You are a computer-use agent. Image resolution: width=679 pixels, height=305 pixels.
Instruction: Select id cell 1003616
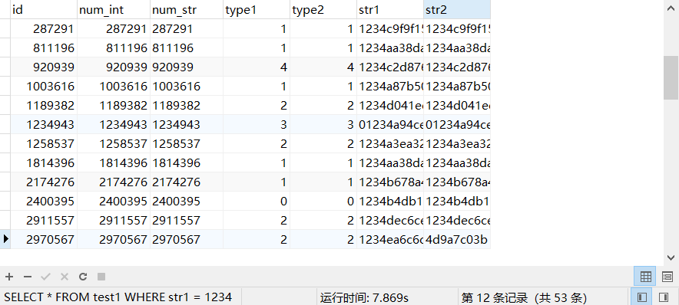point(44,87)
